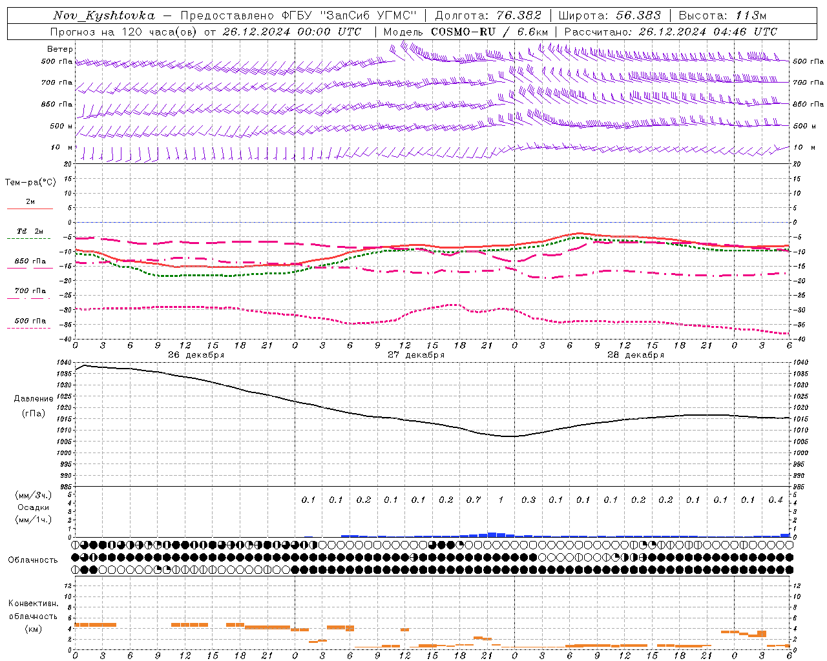The image size is (827, 661).
Task: Click the 2м temperature legend entry
Action: pos(30,202)
